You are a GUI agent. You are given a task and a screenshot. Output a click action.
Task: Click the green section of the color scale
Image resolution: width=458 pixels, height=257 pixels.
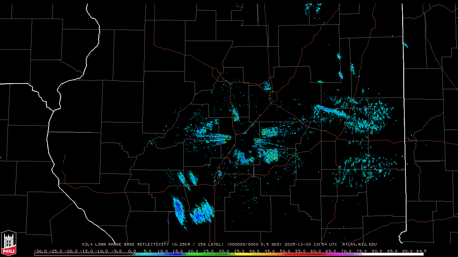[200, 254]
